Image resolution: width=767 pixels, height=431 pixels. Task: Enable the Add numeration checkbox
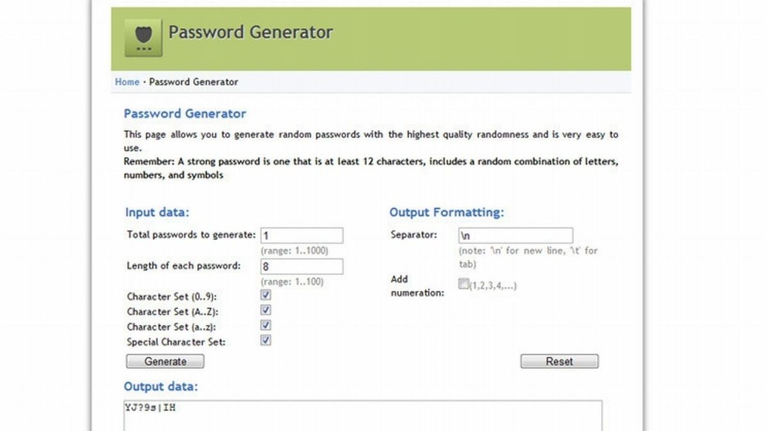click(463, 285)
